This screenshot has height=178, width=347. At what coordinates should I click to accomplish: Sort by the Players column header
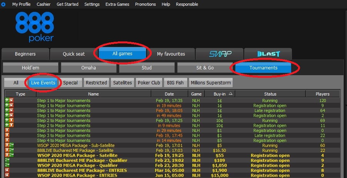coord(322,94)
